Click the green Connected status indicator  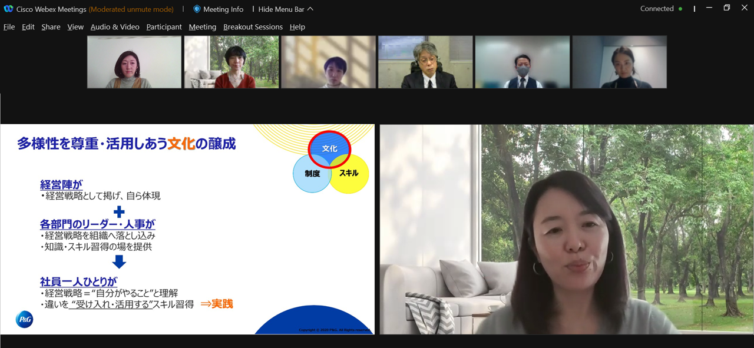pyautogui.click(x=680, y=9)
